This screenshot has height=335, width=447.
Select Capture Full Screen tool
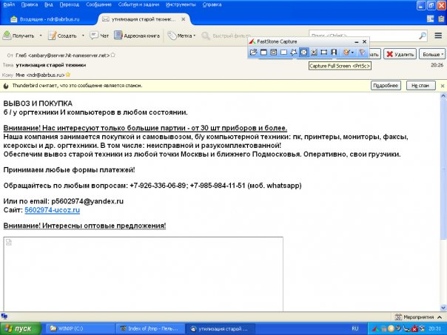pos(304,53)
